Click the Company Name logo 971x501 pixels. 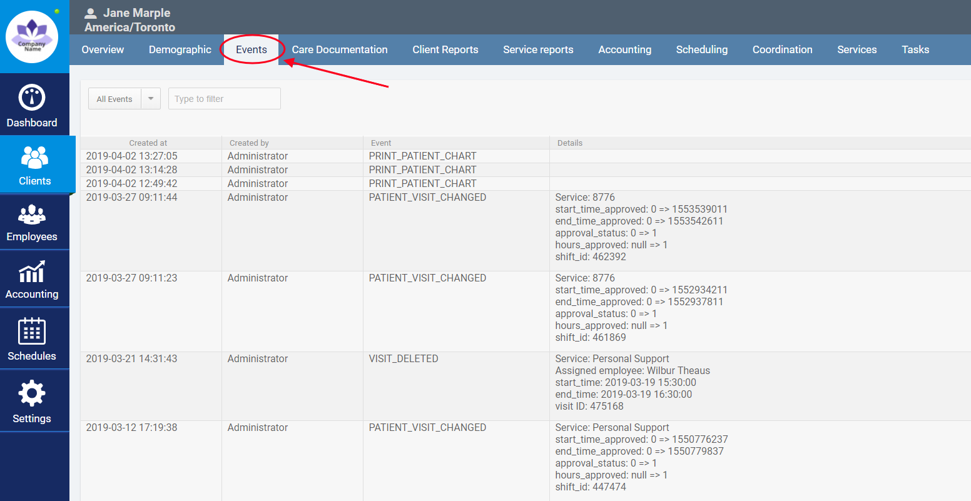32,37
